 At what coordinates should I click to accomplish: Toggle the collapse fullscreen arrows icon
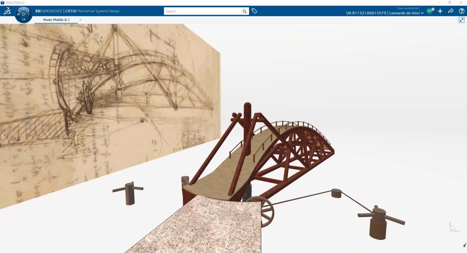[x=462, y=20]
